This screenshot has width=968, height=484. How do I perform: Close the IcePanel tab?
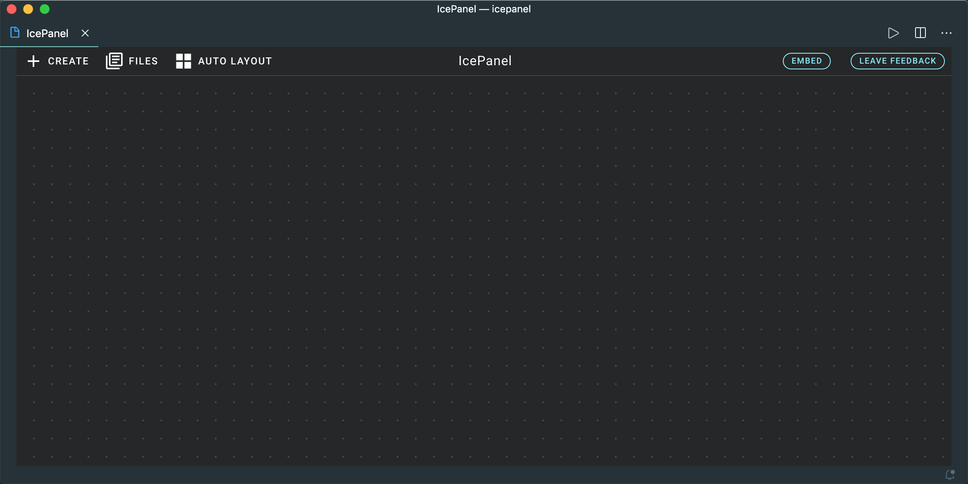pyautogui.click(x=85, y=33)
